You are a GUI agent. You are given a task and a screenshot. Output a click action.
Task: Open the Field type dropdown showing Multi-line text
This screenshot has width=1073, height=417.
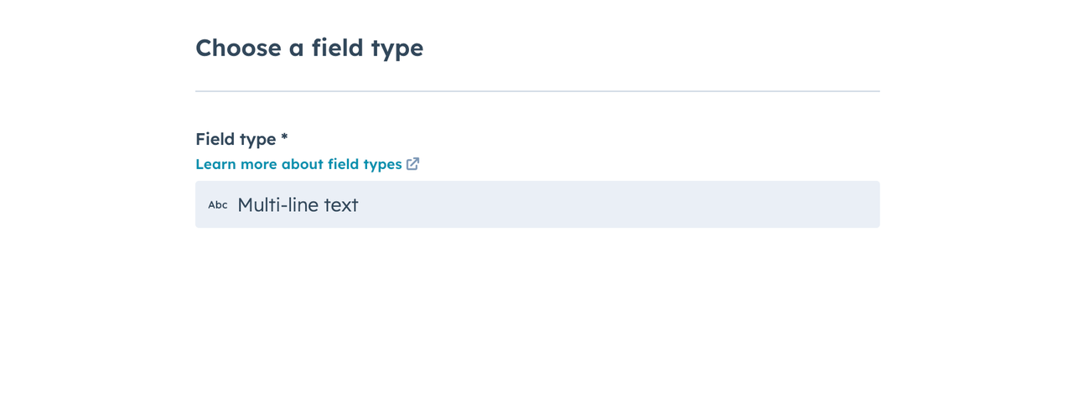pyautogui.click(x=537, y=204)
